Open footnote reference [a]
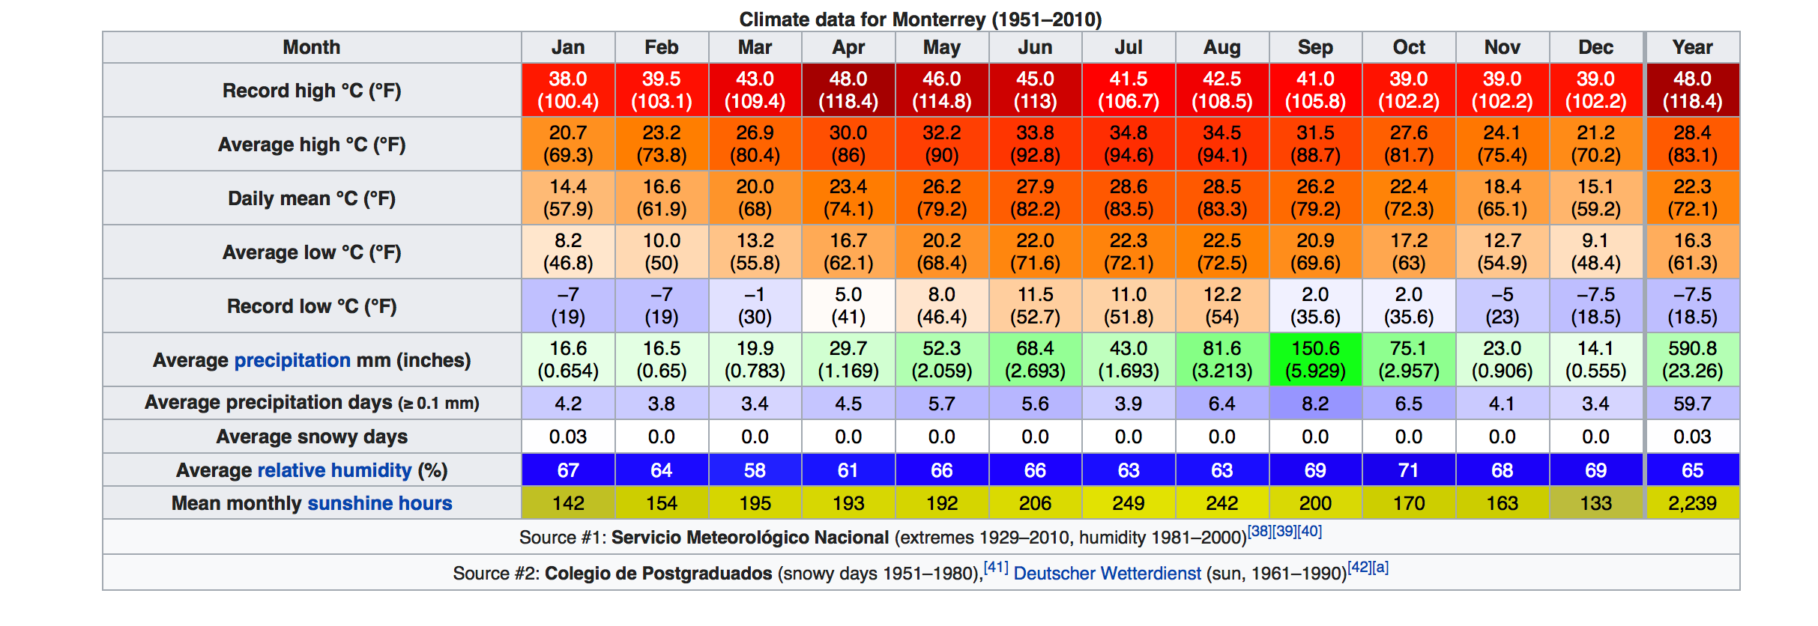Image resolution: width=1818 pixels, height=626 pixels. (x=1380, y=567)
